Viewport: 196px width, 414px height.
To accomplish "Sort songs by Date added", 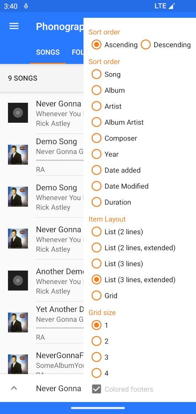I will click(x=116, y=170).
